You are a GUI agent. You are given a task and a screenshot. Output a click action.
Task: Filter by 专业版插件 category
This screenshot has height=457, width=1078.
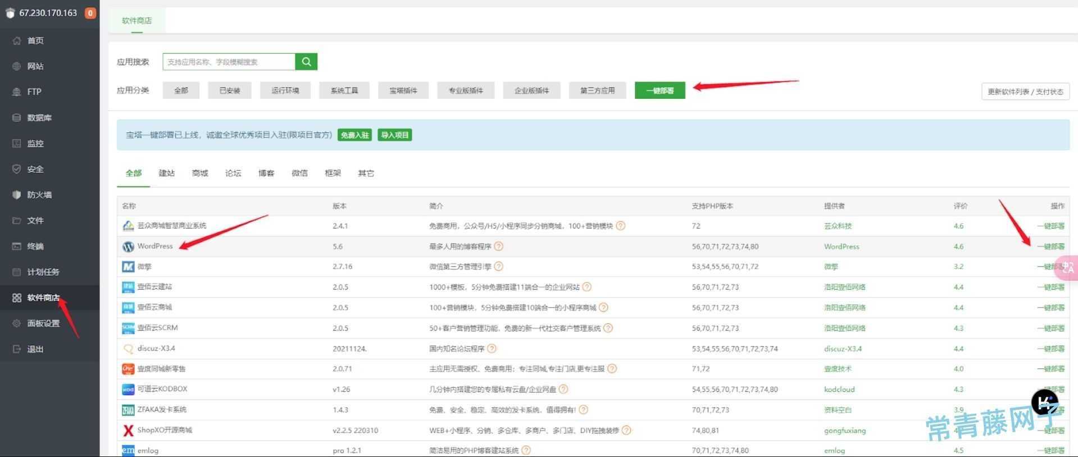point(466,90)
